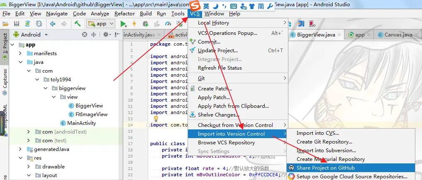Open Sogou skin shirt icon

[x=251, y=6]
